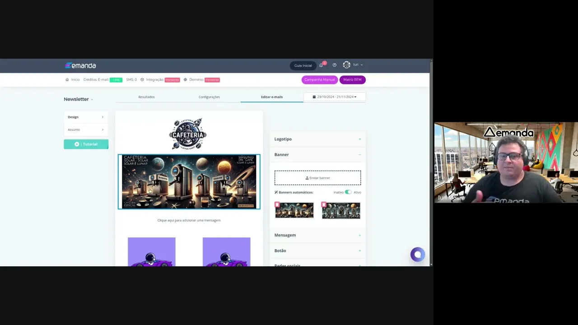Select the Editar e-mails tab

[x=272, y=97]
